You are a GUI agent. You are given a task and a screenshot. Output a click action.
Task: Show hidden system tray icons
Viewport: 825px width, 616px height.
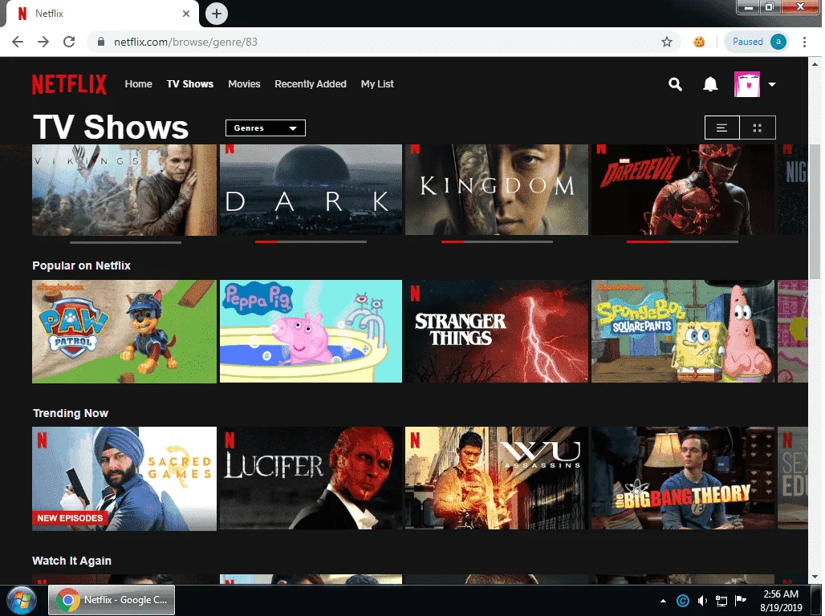pos(663,601)
